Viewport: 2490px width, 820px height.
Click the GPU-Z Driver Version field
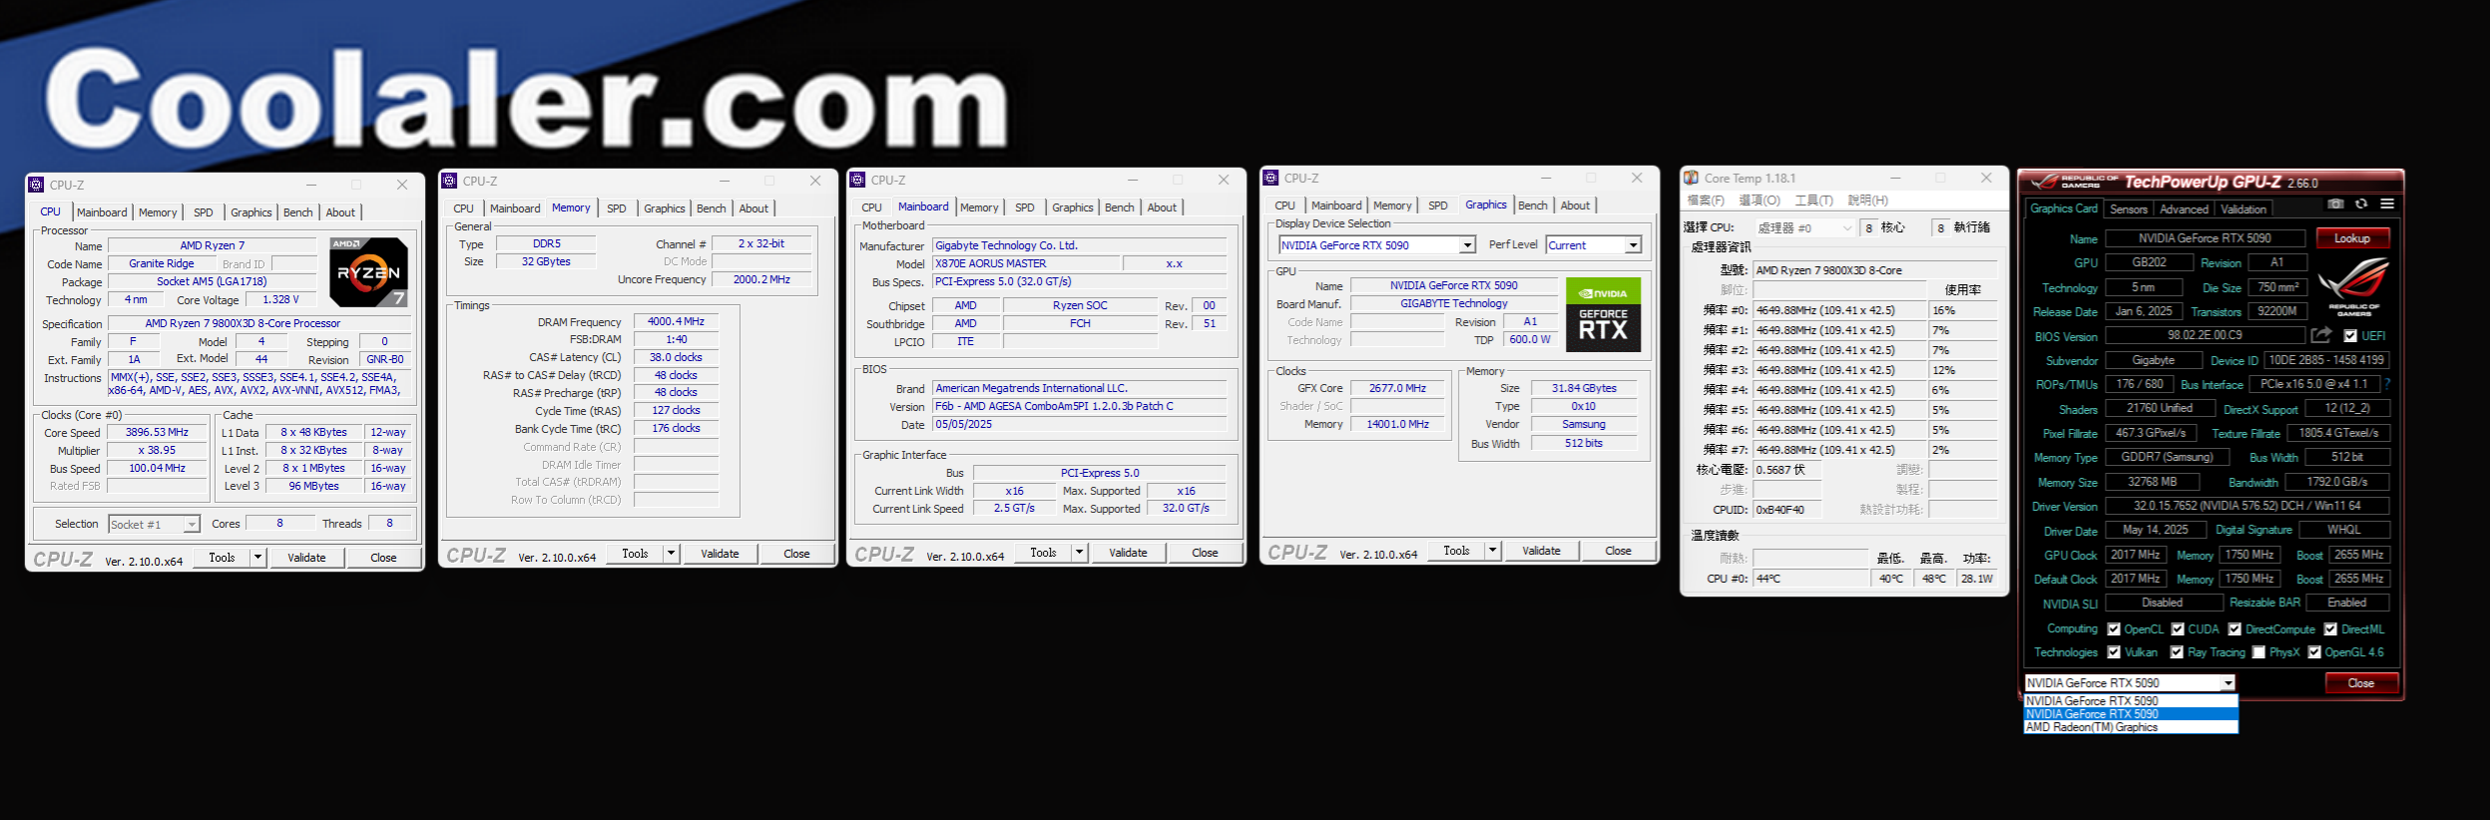click(2246, 506)
